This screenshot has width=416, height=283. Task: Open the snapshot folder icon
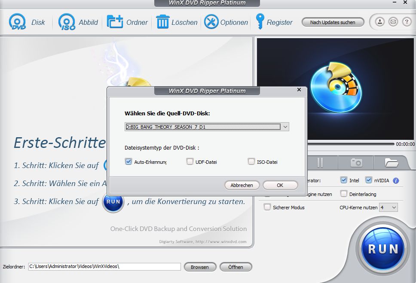392,162
